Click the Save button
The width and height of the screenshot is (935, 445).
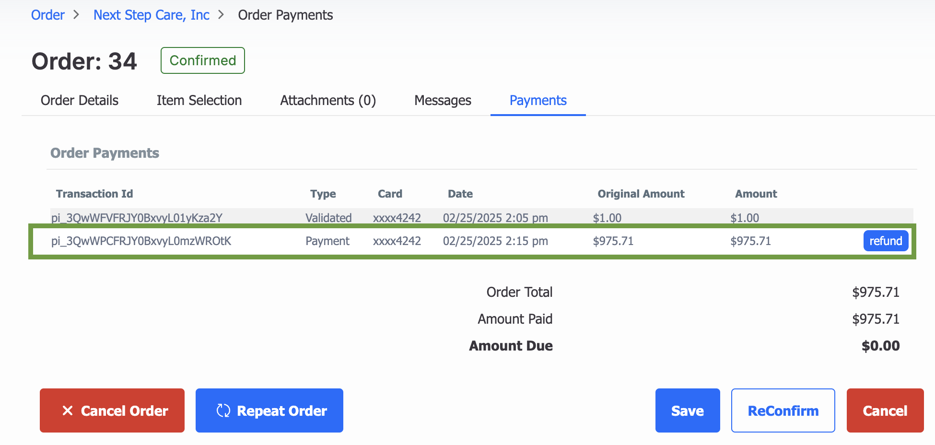[x=688, y=410]
